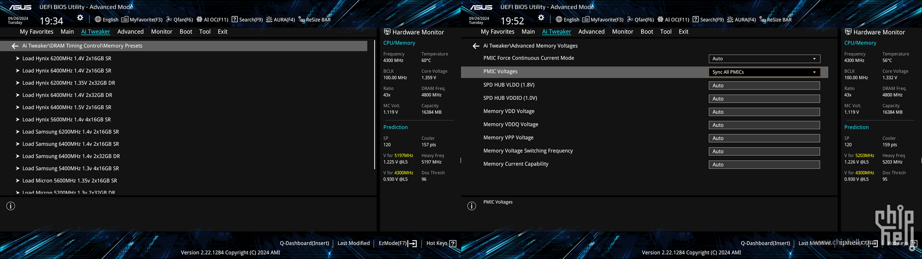
Task: Click SPD HUB VLDO (1.8V) value field
Action: pyautogui.click(x=764, y=85)
